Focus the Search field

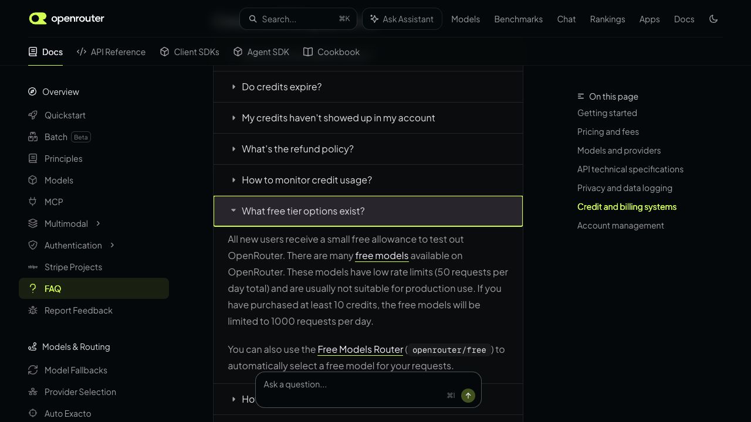pyautogui.click(x=298, y=19)
